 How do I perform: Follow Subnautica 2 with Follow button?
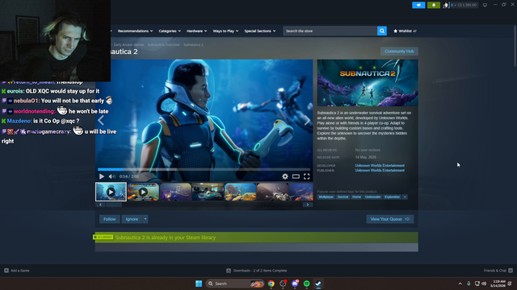pos(110,219)
